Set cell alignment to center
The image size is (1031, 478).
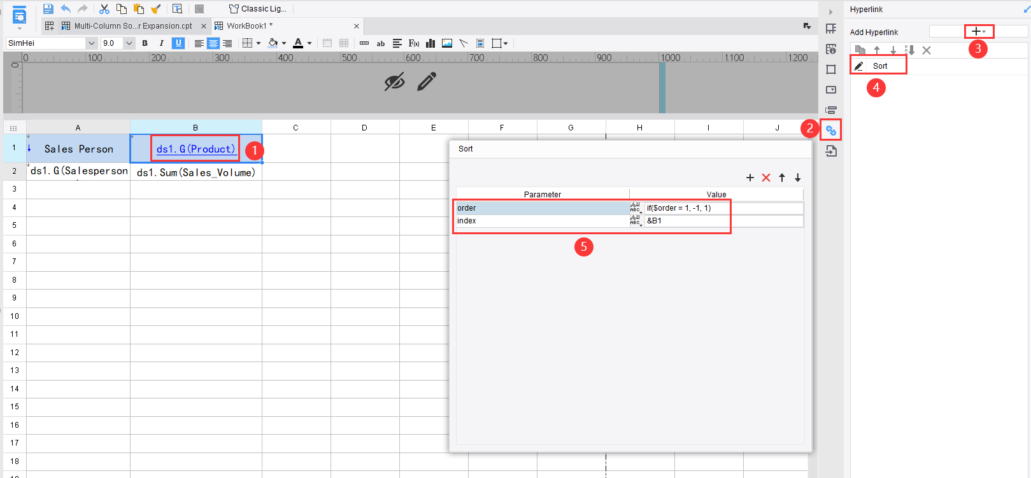pyautogui.click(x=213, y=43)
